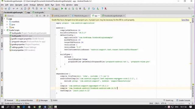The height and width of the screenshot is (109, 195).
Task: Click the Synchronize toolbar icon
Action: [9, 9]
